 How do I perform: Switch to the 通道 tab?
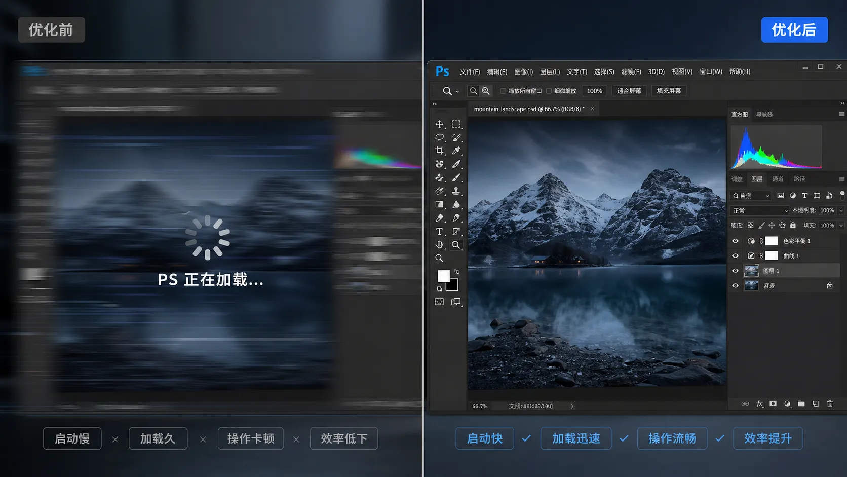(778, 179)
